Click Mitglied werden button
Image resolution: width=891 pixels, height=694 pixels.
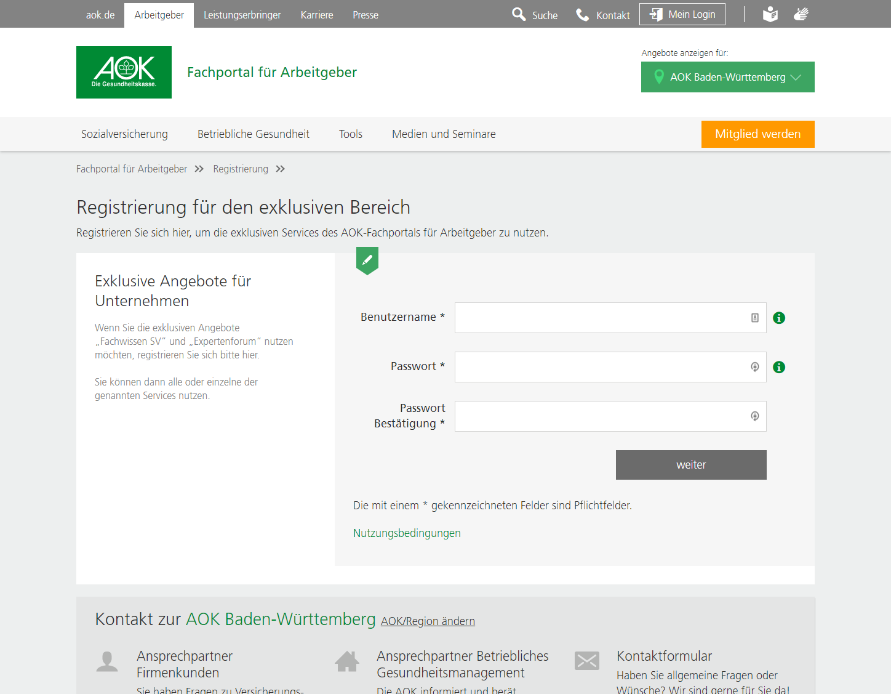(x=758, y=134)
